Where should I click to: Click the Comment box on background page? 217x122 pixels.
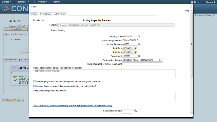click(25, 44)
